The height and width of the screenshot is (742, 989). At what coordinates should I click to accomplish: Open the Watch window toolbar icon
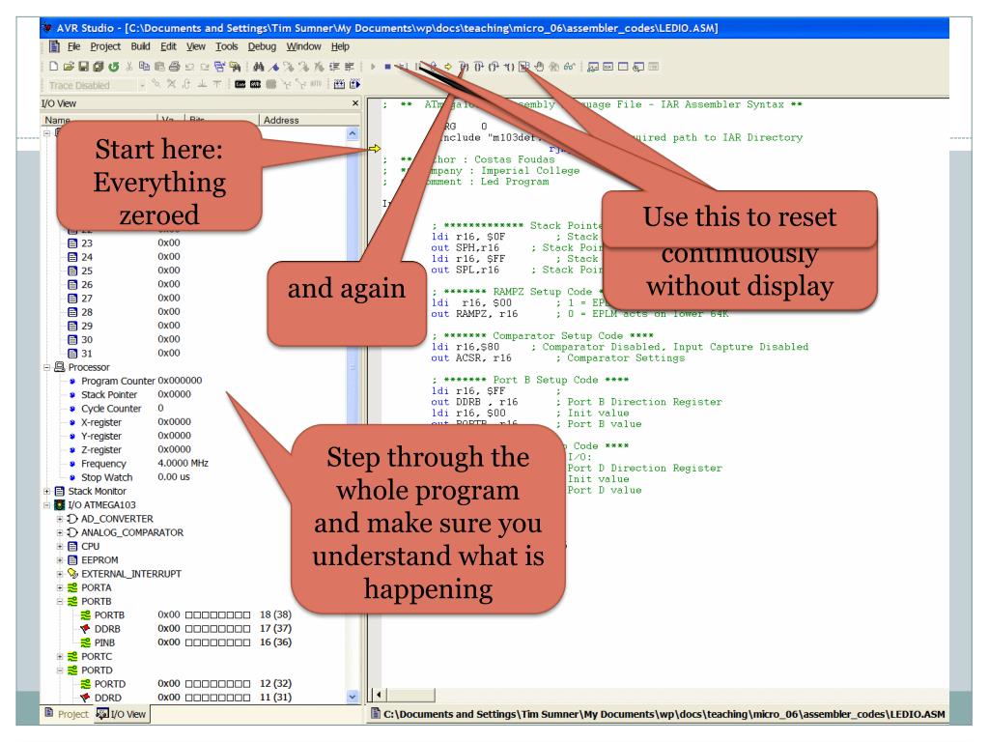click(593, 67)
